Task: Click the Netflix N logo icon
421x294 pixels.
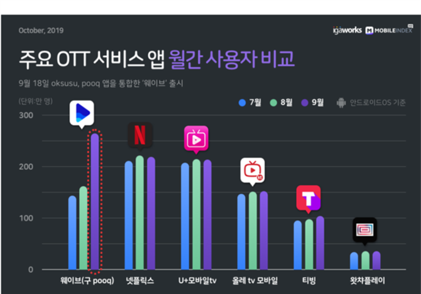Action: tap(140, 135)
